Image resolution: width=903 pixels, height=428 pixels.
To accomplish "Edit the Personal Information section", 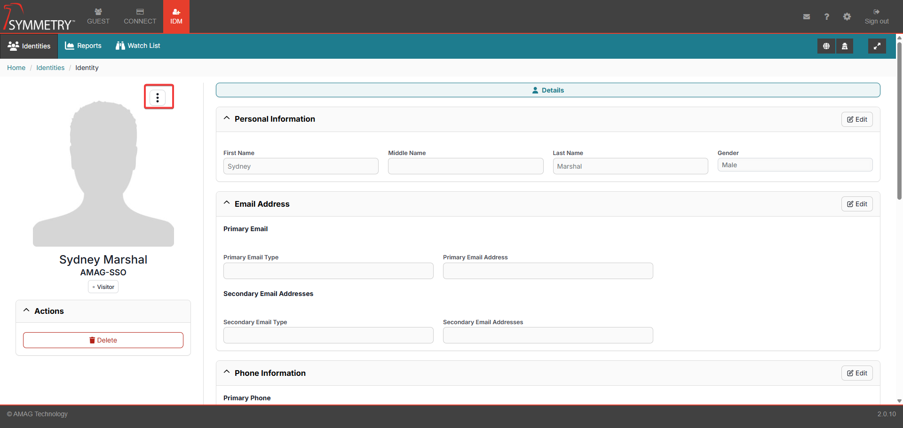I will tap(856, 119).
